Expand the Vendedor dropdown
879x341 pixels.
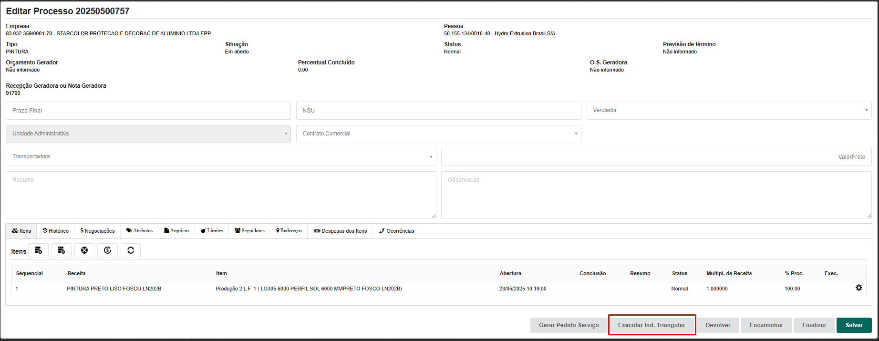click(x=728, y=110)
